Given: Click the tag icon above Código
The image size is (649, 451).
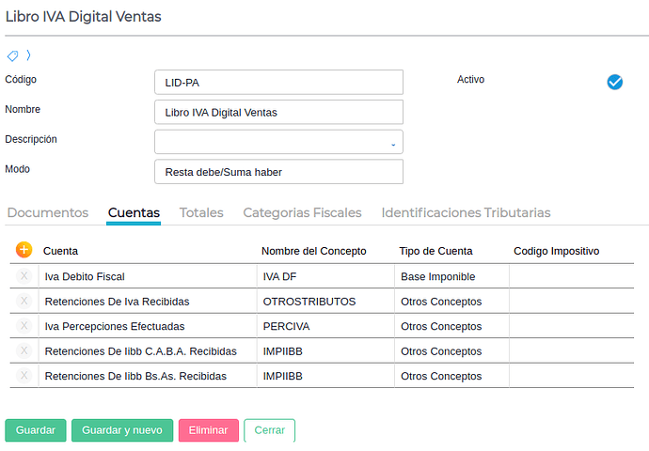Looking at the screenshot, I should tap(13, 56).
